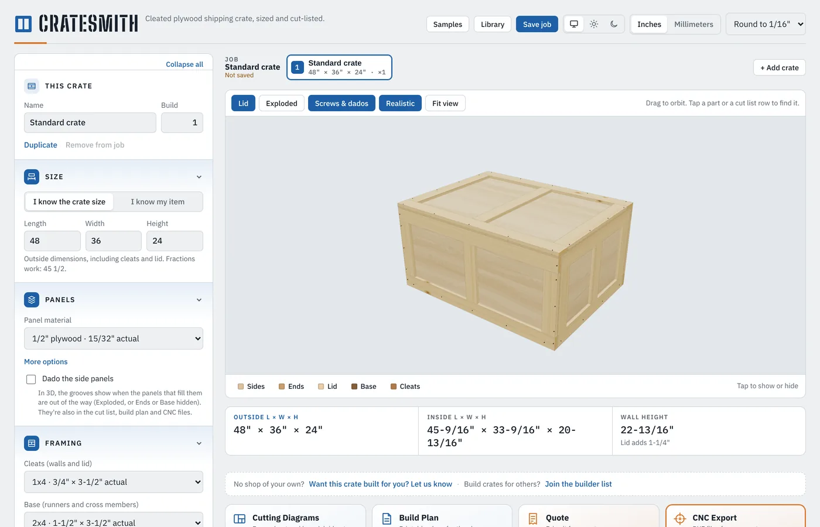Follow Join the builder list link
Image resolution: width=820 pixels, height=527 pixels.
click(x=578, y=484)
